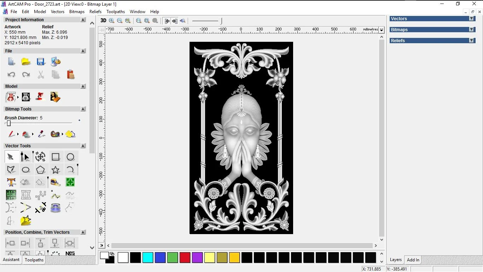Pick the color picker dropper tool
The width and height of the screenshot is (483, 272).
coord(41,134)
